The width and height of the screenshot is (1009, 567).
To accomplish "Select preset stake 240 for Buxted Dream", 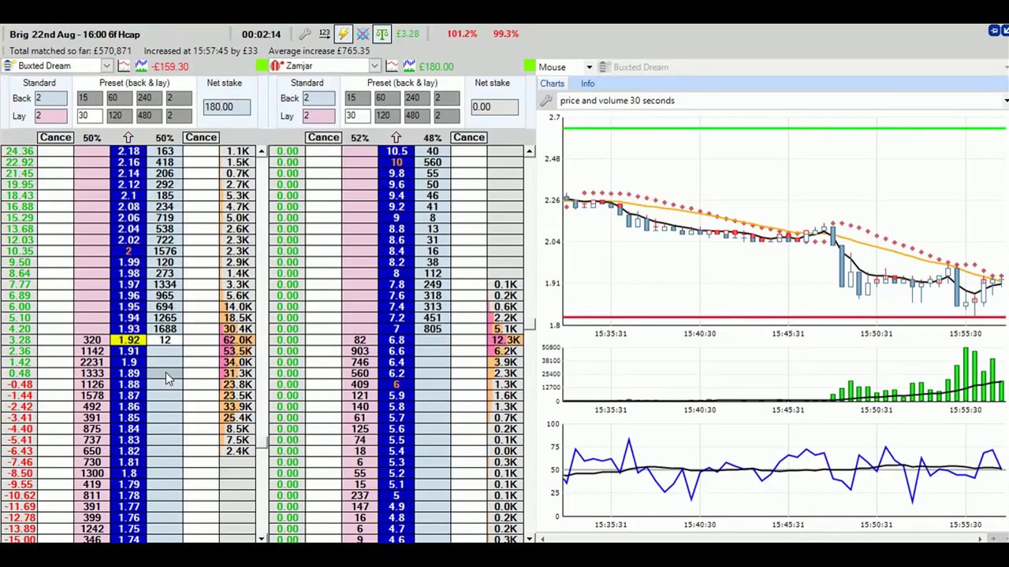I will pos(151,98).
